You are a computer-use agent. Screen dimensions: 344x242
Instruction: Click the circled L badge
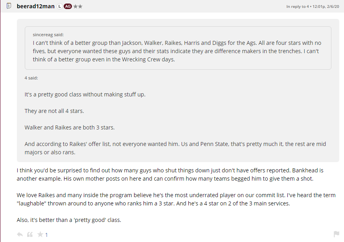[59, 6]
